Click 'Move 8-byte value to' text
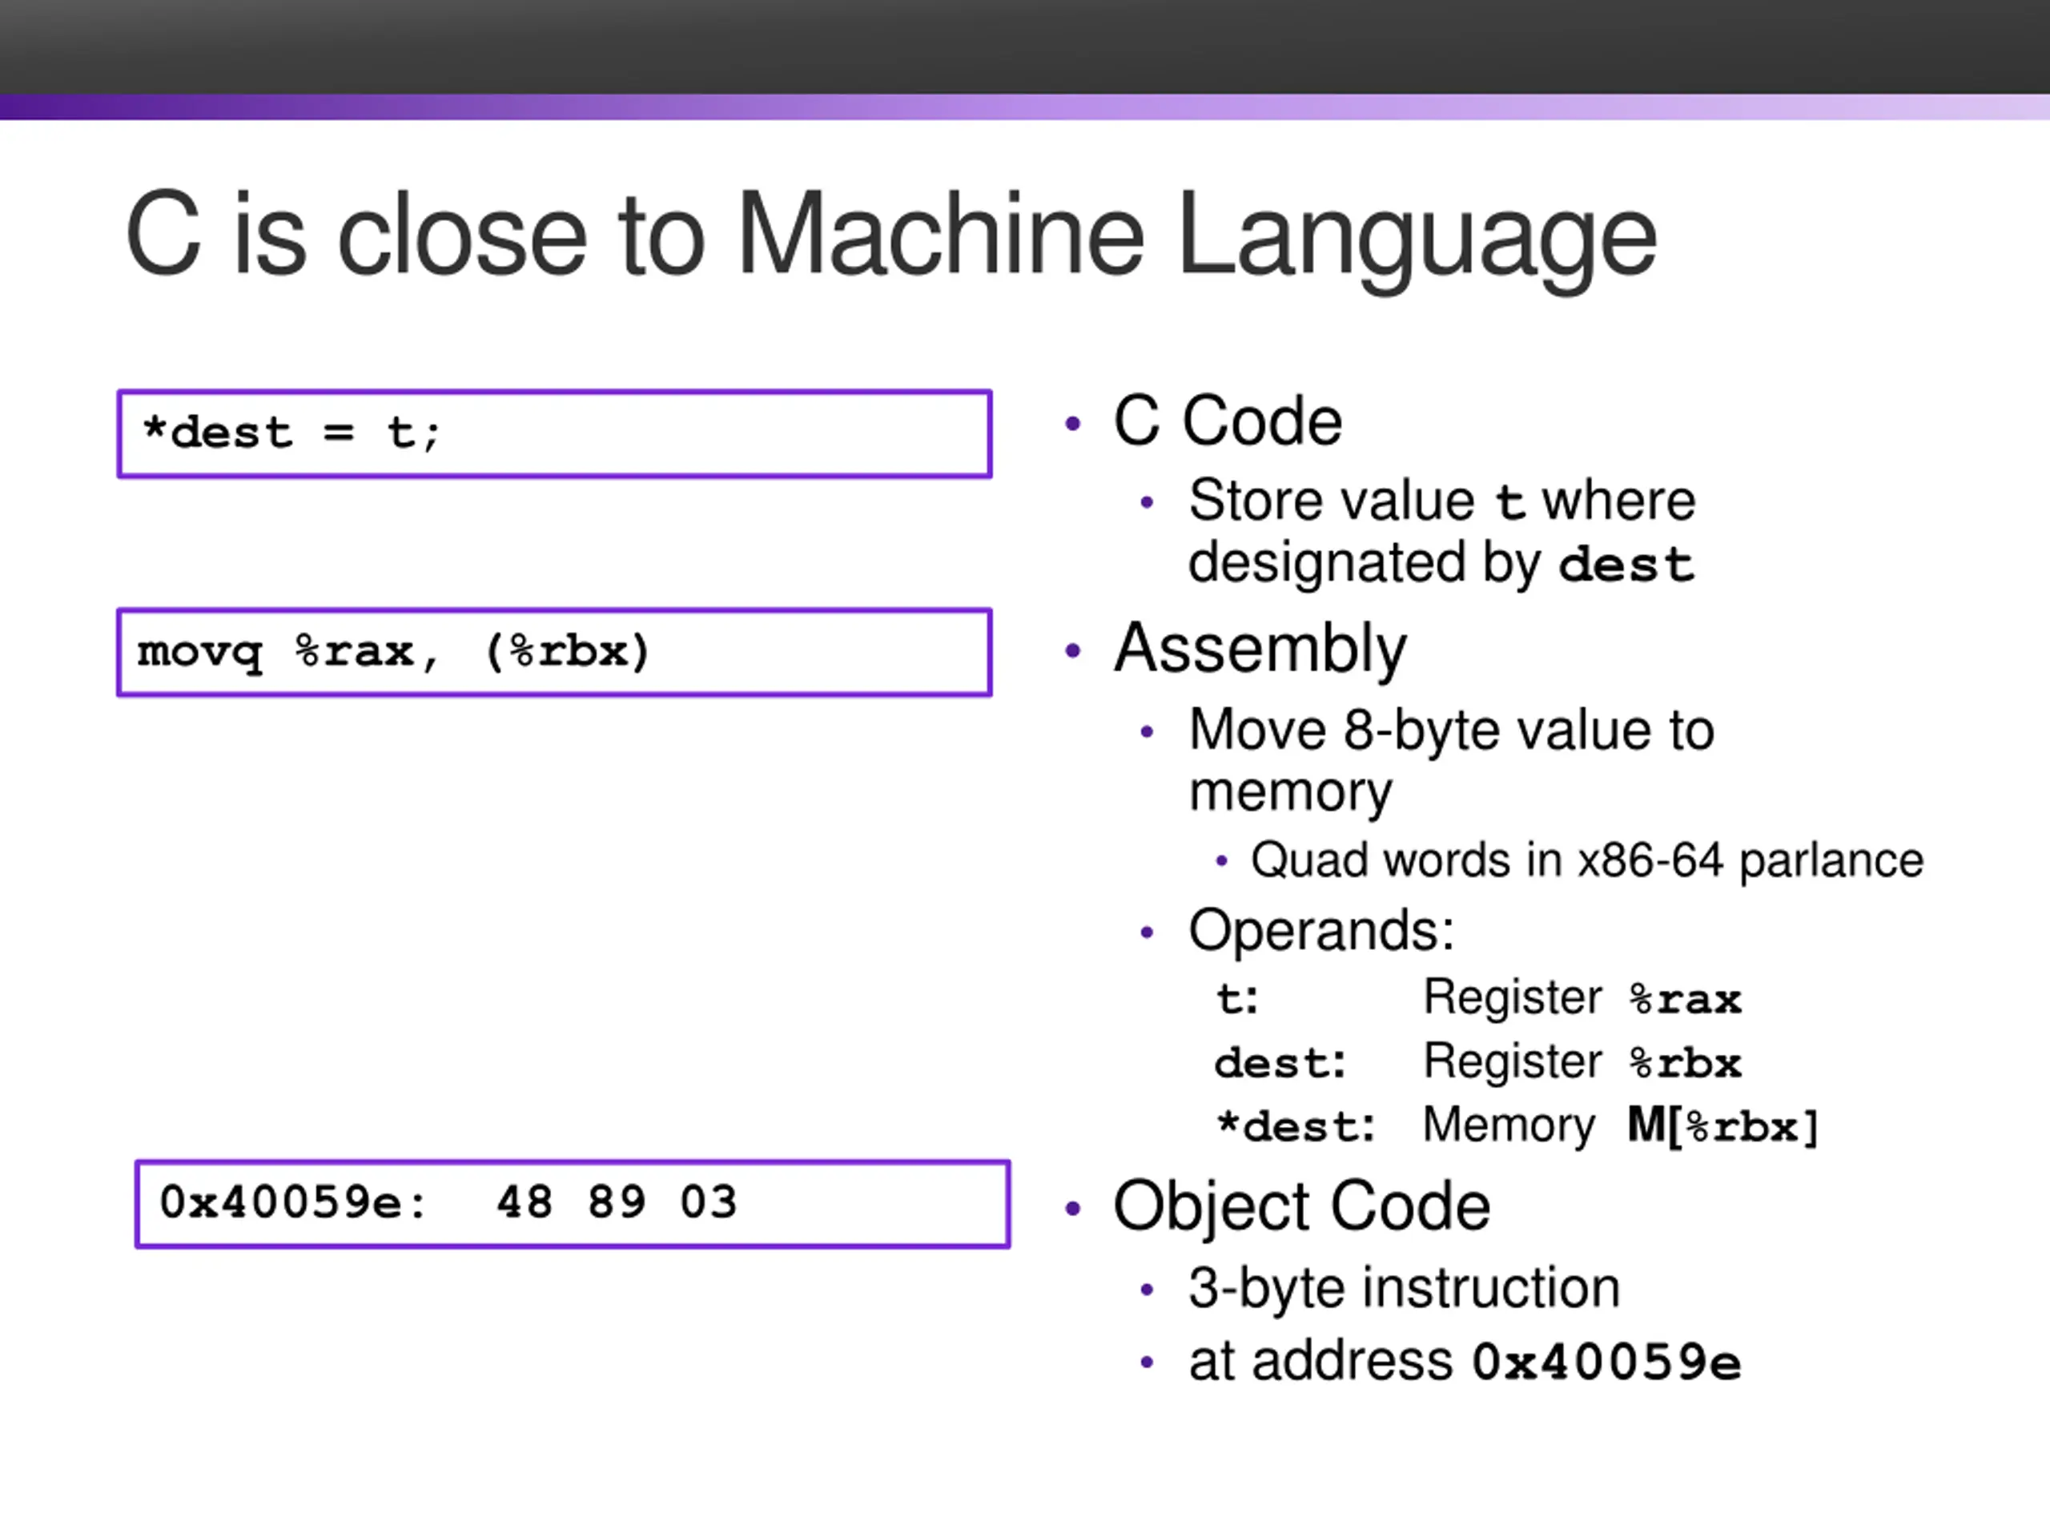Viewport: 2050px width, 1538px height. (1450, 730)
